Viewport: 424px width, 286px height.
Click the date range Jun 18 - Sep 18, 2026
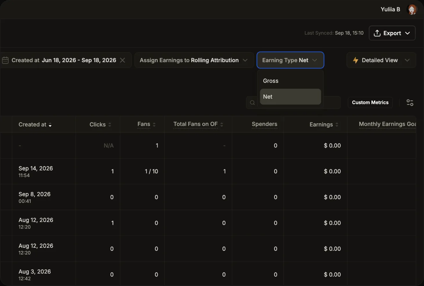coord(79,60)
